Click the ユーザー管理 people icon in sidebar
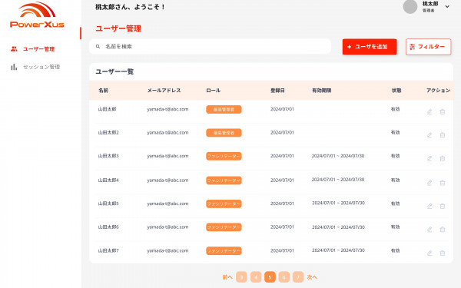This screenshot has width=461, height=288. pos(14,49)
